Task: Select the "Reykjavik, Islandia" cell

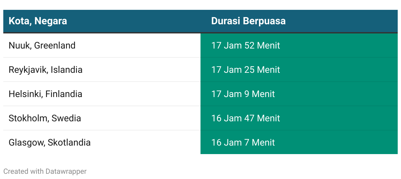Action: [x=102, y=70]
